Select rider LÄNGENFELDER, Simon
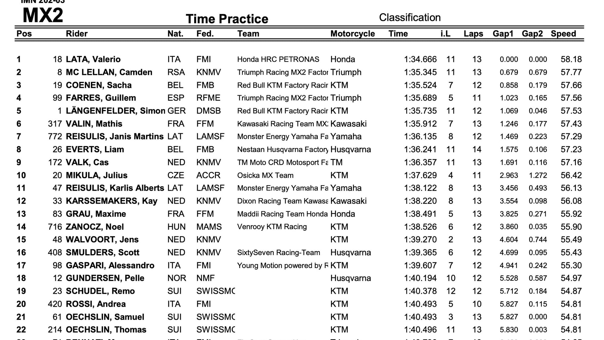604x340 pixels. click(x=115, y=111)
